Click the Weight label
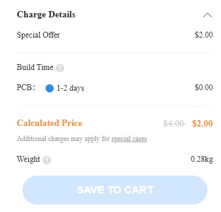This screenshot has width=221, height=212. pyautogui.click(x=28, y=159)
